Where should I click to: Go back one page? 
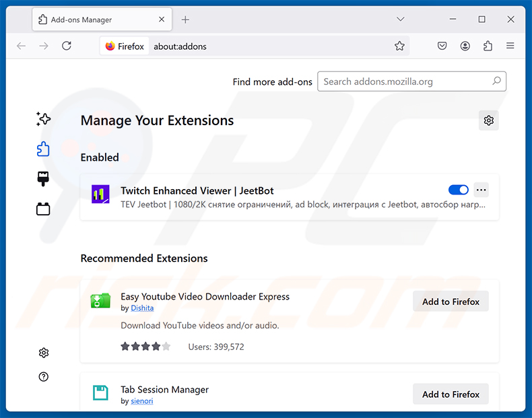click(21, 46)
